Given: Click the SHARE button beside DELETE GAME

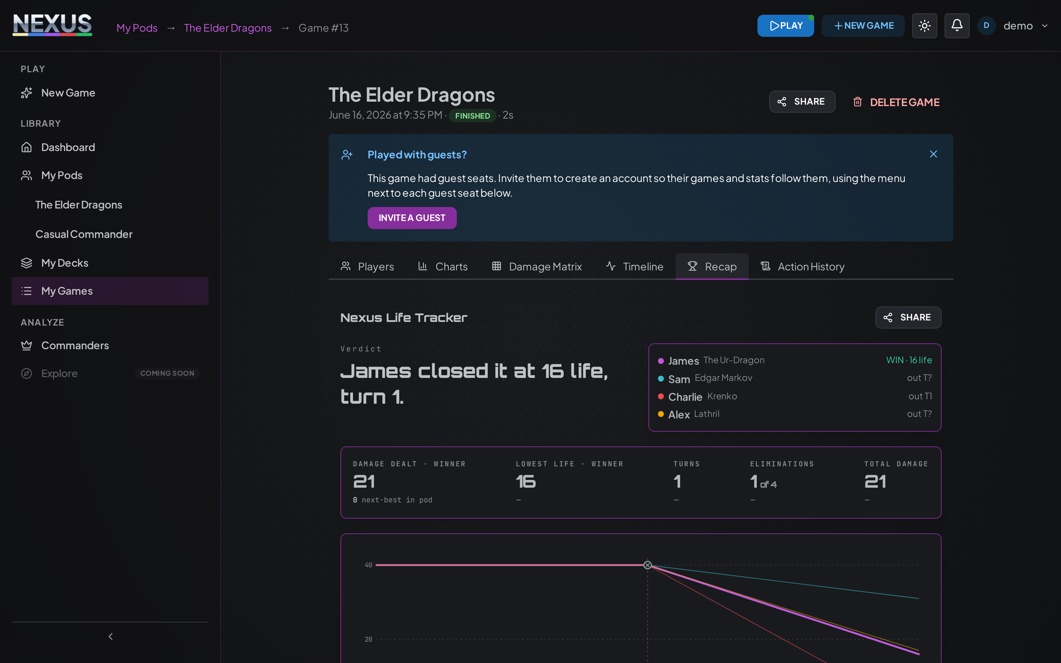Looking at the screenshot, I should tap(802, 102).
